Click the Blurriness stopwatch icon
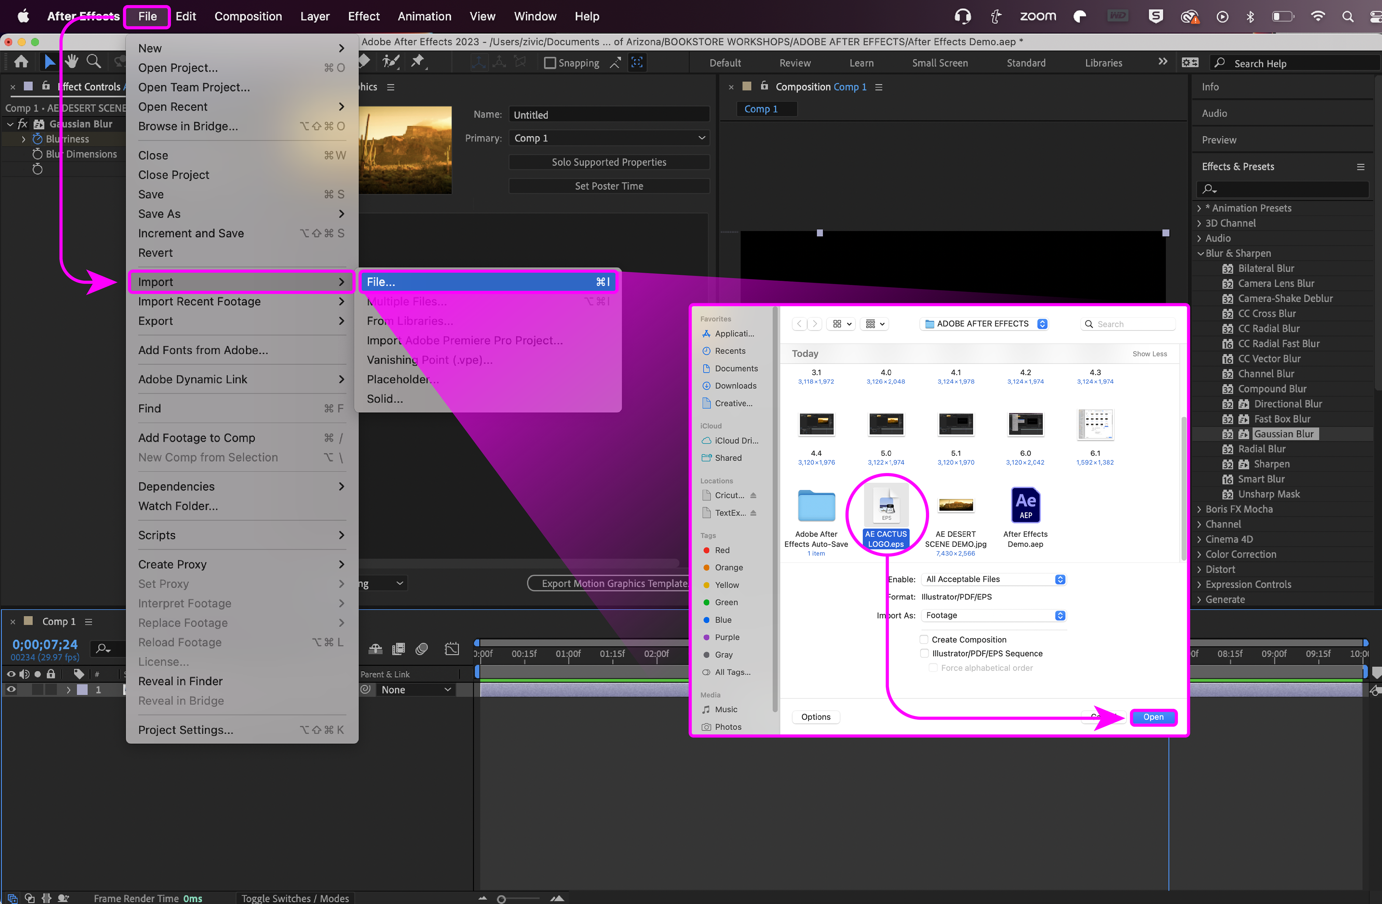Screen dimensions: 1382x904 tap(38, 139)
